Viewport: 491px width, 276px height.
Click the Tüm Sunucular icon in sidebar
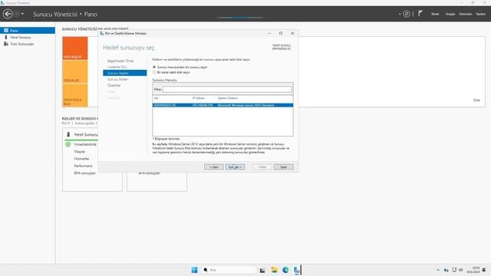point(6,44)
